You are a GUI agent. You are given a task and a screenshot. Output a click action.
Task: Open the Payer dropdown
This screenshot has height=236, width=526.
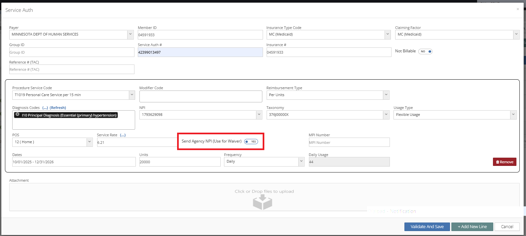[x=131, y=34]
